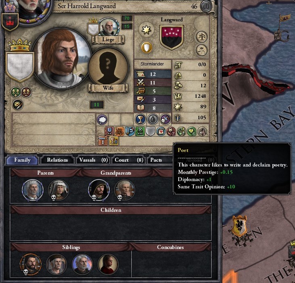Switch to the Relations tab
The height and width of the screenshot is (283, 295).
57,160
